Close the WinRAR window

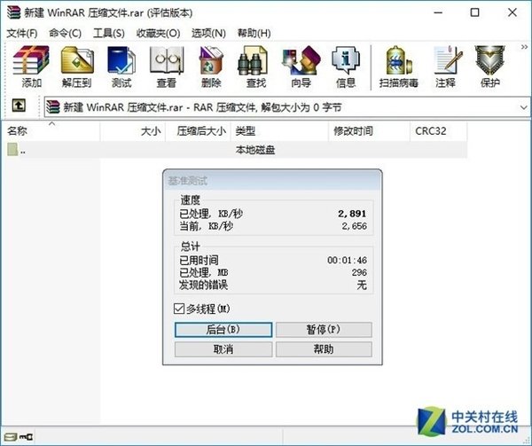coord(512,13)
